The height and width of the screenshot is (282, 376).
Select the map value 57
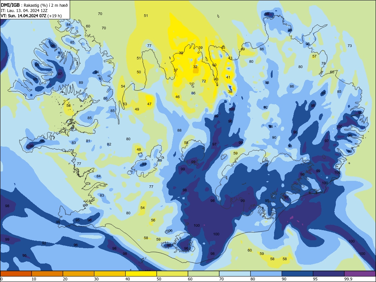314,56
